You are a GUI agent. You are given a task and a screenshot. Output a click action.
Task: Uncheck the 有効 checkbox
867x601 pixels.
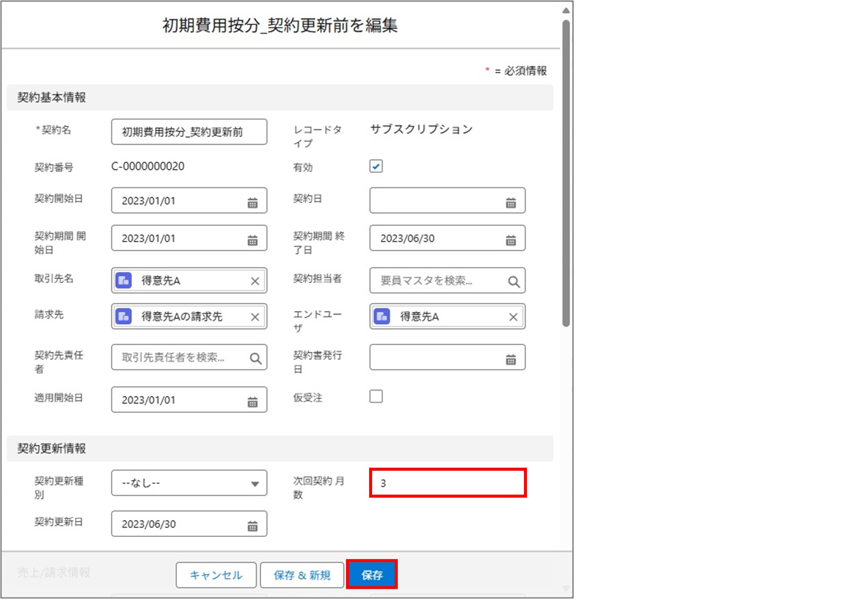tap(376, 166)
